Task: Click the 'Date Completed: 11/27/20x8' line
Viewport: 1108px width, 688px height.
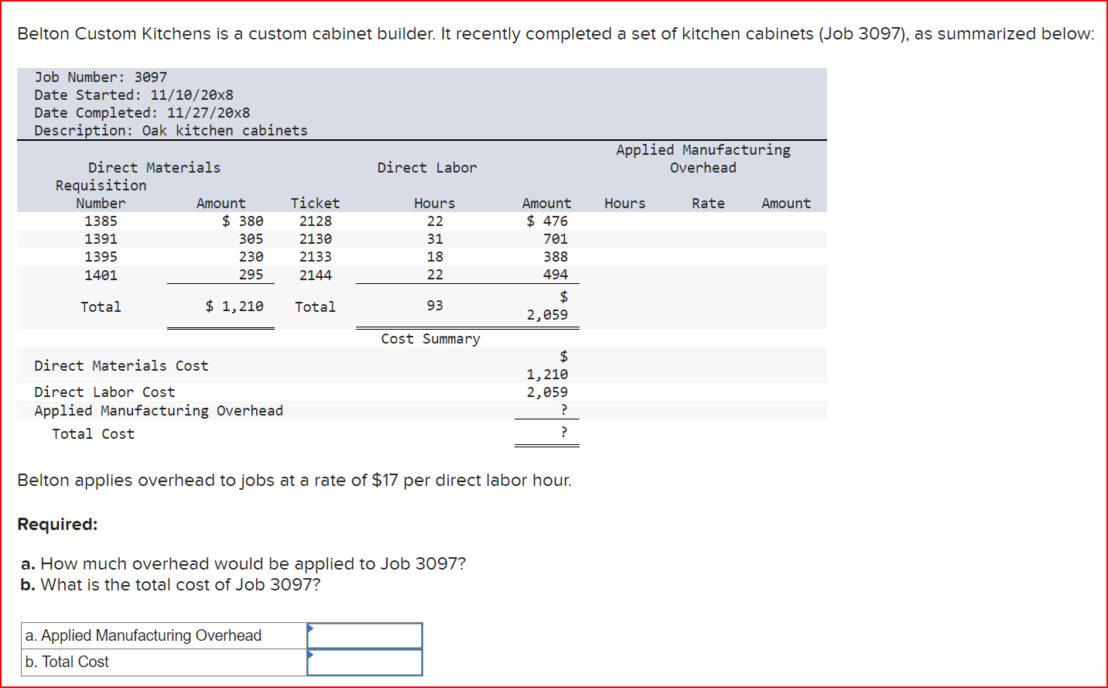Action: [x=142, y=113]
